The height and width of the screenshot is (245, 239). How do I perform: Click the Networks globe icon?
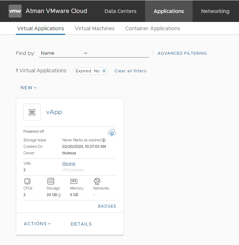97,181
